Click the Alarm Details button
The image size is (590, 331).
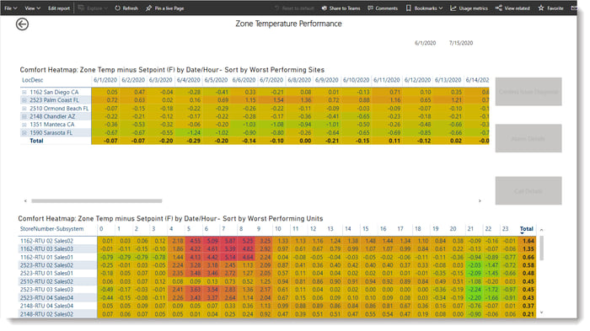pos(528,138)
